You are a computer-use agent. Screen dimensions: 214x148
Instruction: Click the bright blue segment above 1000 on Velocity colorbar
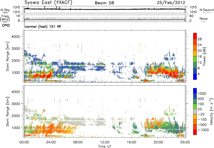point(195,91)
